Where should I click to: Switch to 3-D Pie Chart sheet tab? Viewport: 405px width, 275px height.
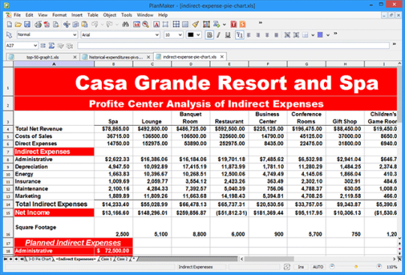40,259
